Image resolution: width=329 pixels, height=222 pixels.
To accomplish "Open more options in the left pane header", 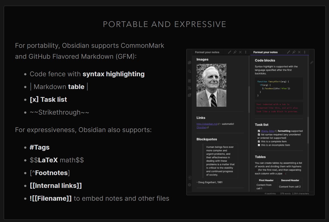I will 246,52.
